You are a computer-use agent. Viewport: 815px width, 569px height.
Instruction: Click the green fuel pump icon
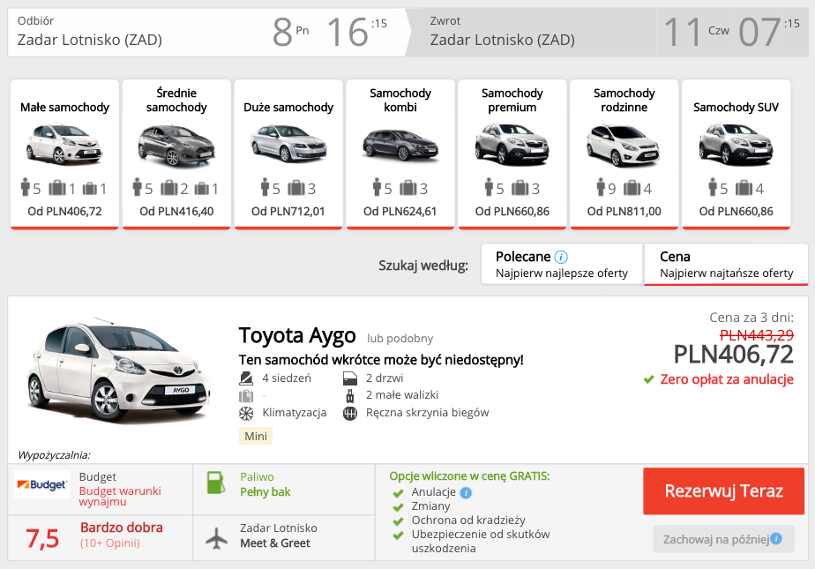(x=216, y=483)
